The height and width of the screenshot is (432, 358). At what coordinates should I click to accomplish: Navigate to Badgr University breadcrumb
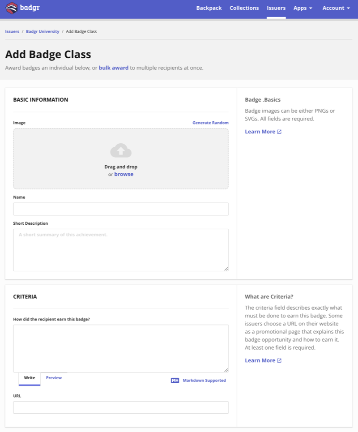tap(43, 32)
